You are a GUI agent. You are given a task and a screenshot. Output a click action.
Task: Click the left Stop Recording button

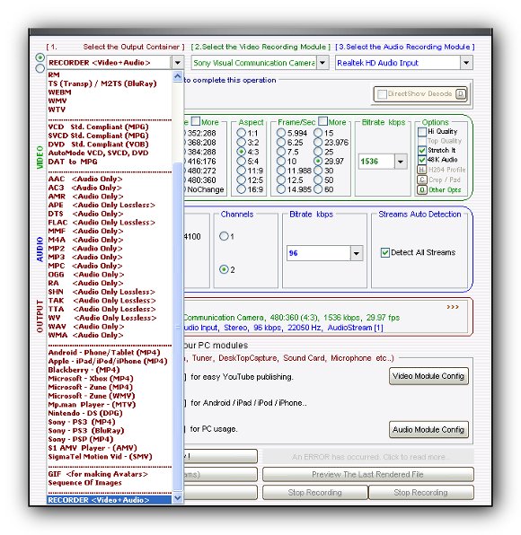[314, 492]
